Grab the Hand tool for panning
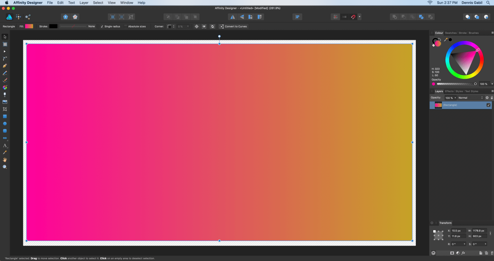 tap(5, 159)
